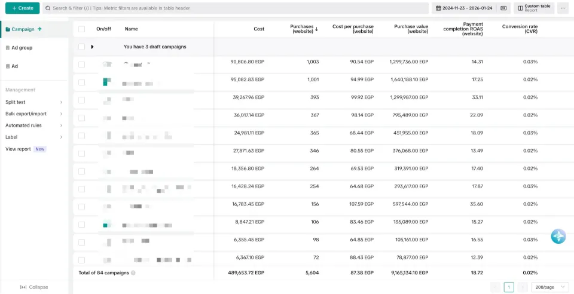Viewport: 574px width, 294px height.
Task: Click the Create button
Action: click(x=22, y=8)
